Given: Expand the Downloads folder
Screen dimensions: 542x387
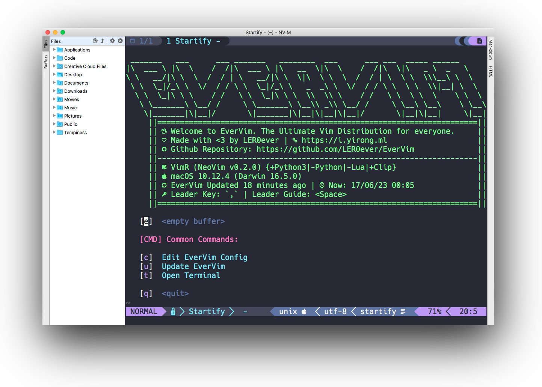Looking at the screenshot, I should [x=54, y=91].
